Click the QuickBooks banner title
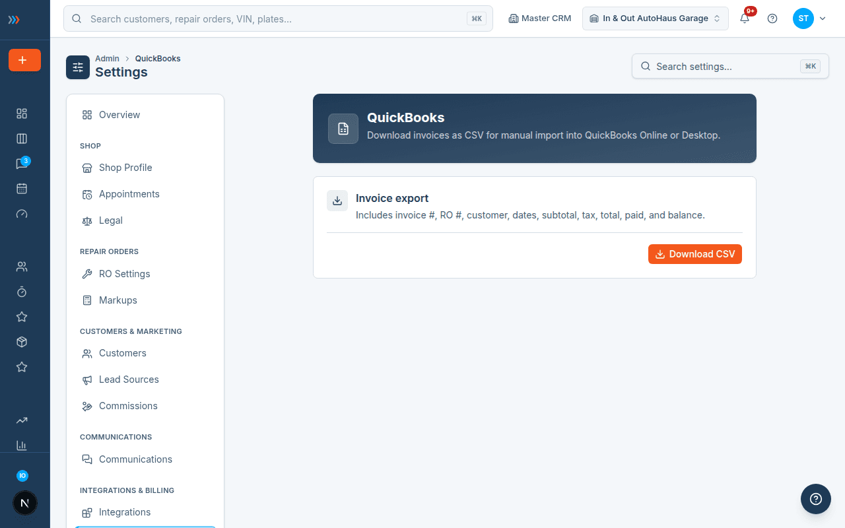Screen dimensions: 845x528 click(405, 117)
